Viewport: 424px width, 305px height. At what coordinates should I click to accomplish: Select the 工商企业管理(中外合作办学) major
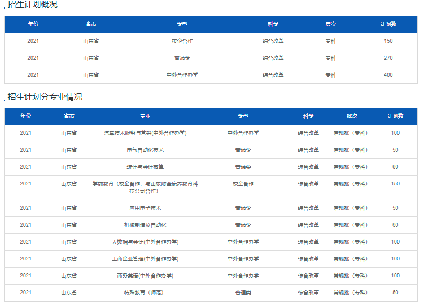coord(145,259)
